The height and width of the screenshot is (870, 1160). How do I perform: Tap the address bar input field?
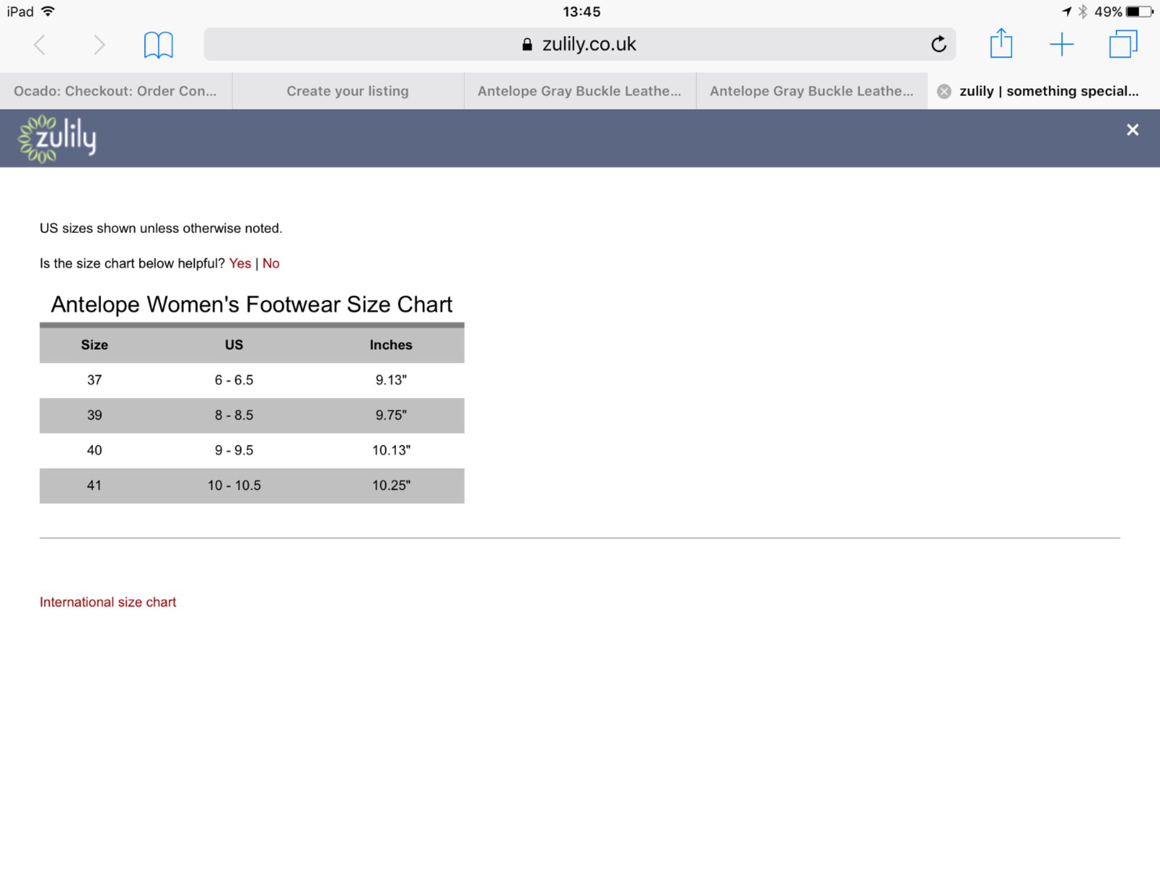click(579, 44)
